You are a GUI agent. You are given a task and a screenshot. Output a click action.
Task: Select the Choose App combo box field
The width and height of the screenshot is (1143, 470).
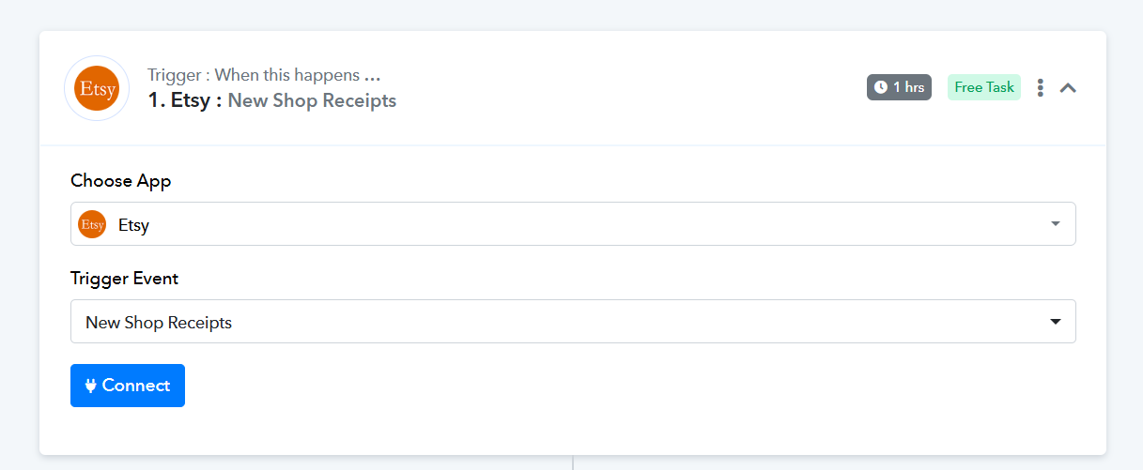573,224
